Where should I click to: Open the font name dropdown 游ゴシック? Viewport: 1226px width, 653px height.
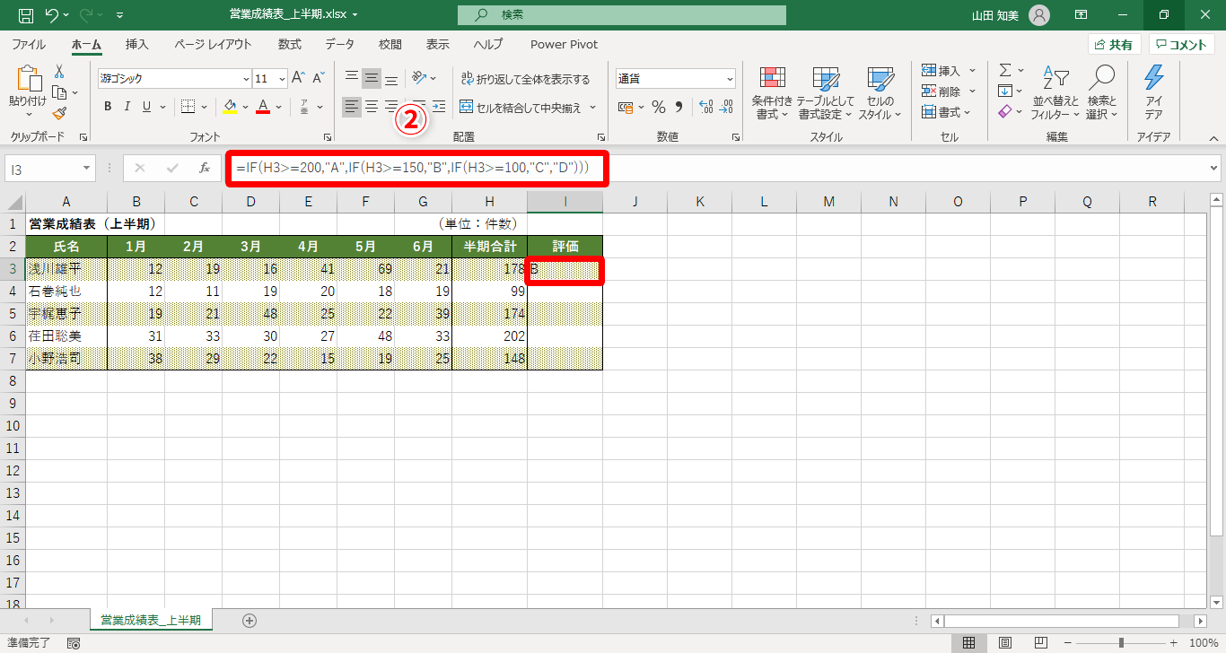245,78
